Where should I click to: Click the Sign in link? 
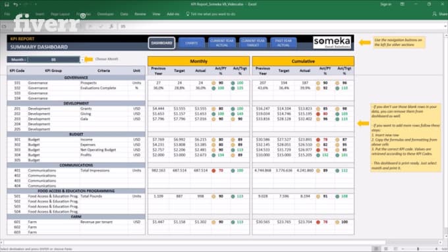[x=385, y=5]
